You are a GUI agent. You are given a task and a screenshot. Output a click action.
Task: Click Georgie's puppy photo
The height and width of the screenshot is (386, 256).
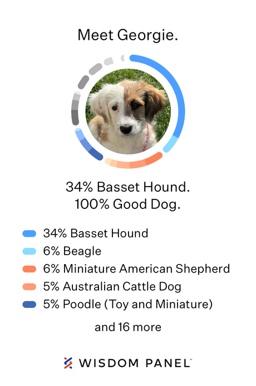tap(128, 112)
